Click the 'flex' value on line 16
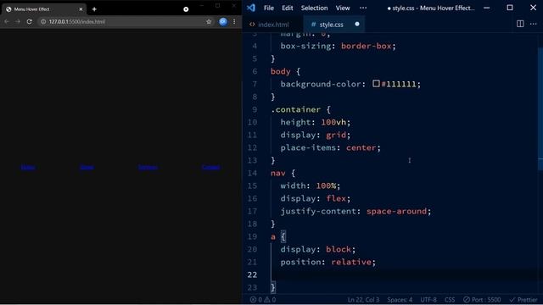 [x=336, y=198]
